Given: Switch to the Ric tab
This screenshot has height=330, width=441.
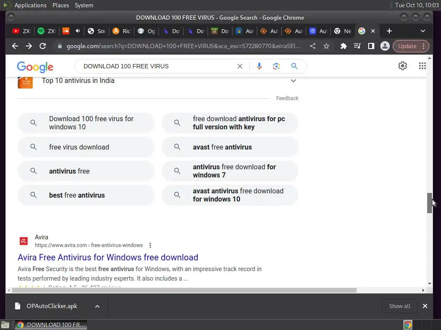Looking at the screenshot, I should (x=121, y=31).
